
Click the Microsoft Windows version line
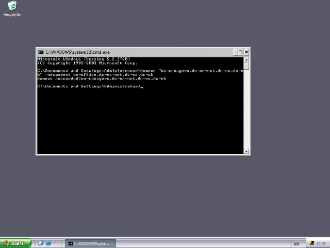84,59
